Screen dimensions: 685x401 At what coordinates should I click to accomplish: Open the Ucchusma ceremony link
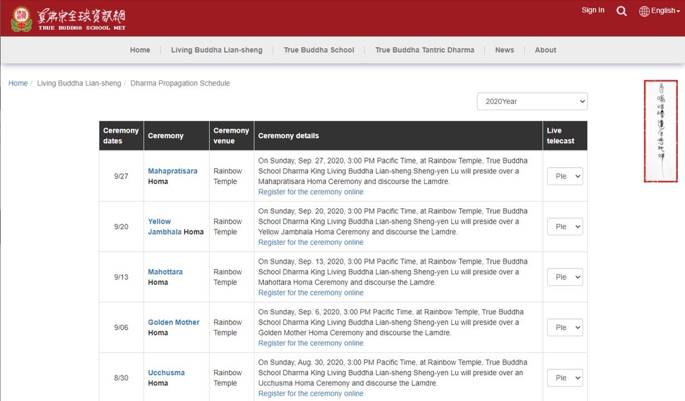[166, 373]
